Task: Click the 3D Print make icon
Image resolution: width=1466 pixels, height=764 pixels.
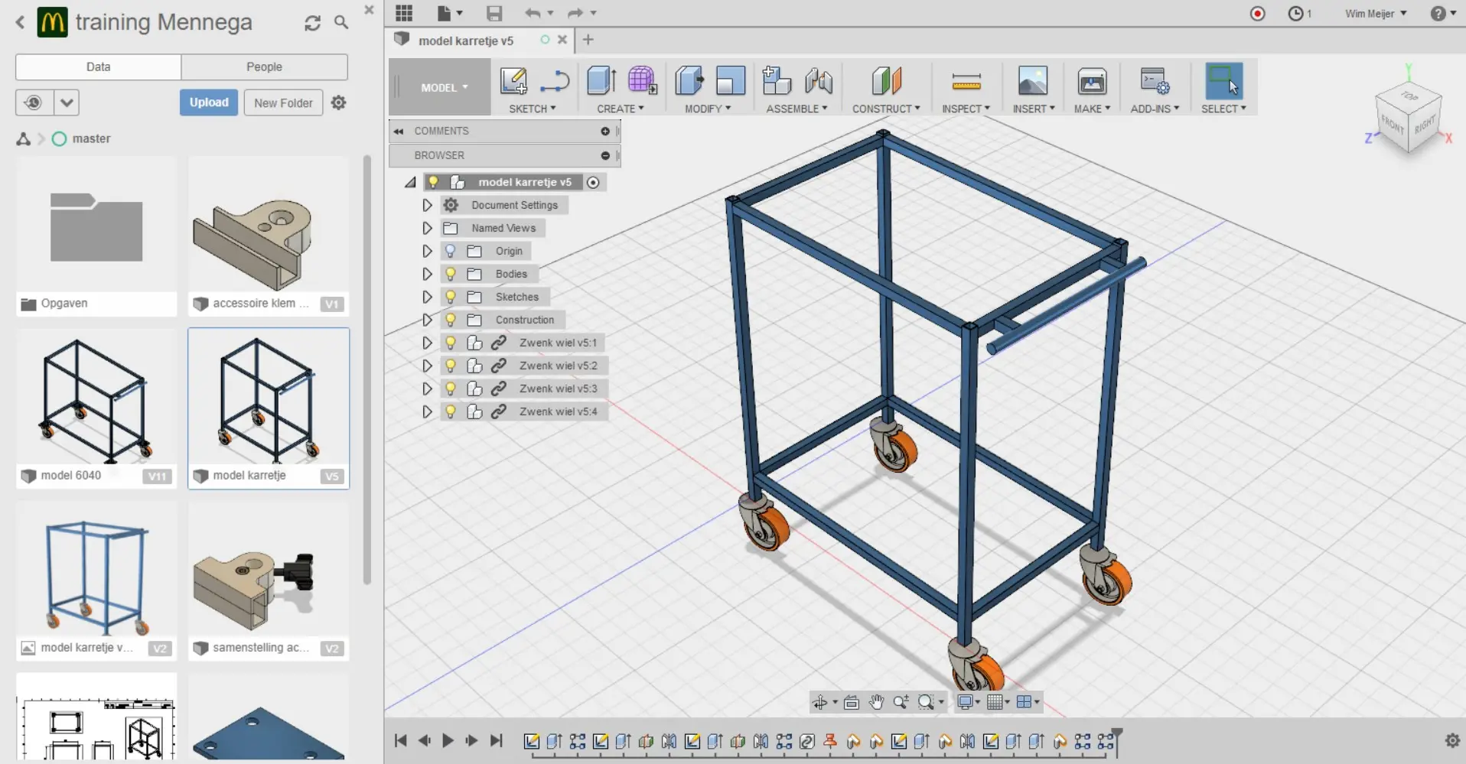Action: pyautogui.click(x=1092, y=80)
